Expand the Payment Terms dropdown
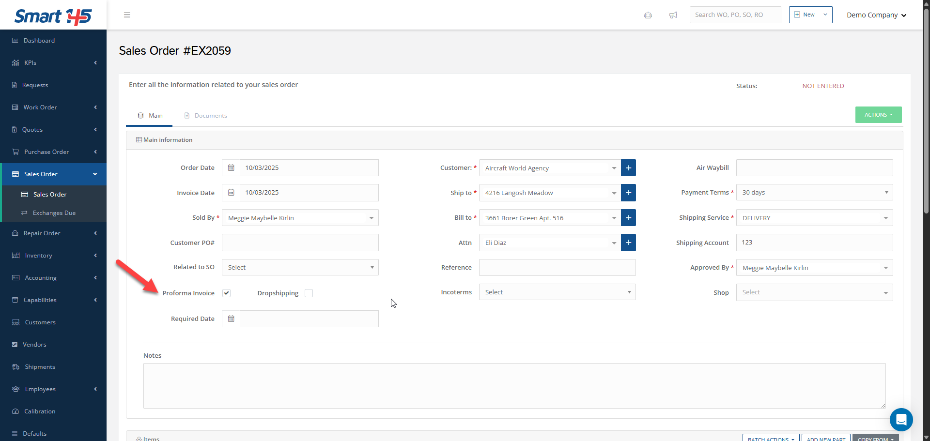The image size is (930, 441). [x=814, y=193]
